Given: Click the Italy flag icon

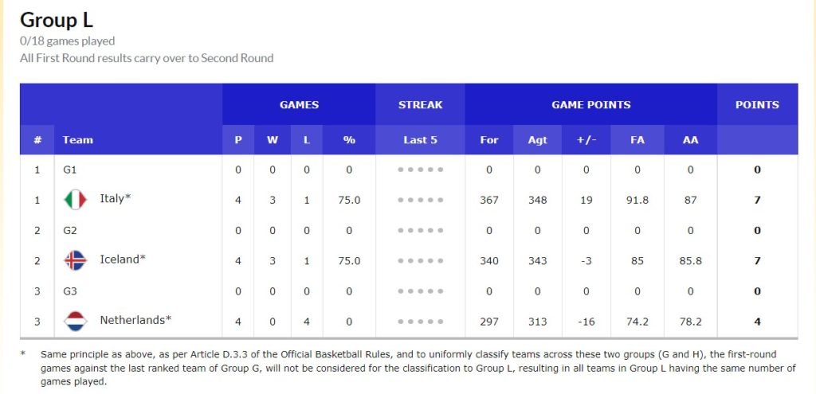Looking at the screenshot, I should [x=76, y=200].
